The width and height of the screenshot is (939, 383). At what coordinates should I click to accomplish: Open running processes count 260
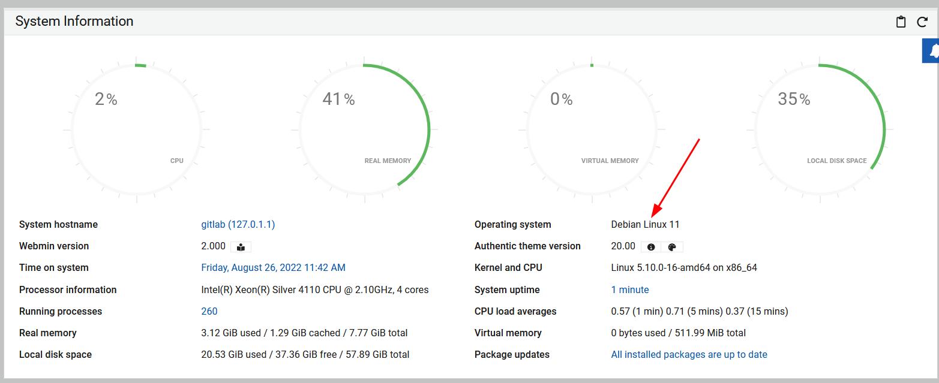point(209,311)
